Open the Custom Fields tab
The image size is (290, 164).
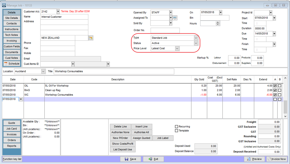[12, 46]
